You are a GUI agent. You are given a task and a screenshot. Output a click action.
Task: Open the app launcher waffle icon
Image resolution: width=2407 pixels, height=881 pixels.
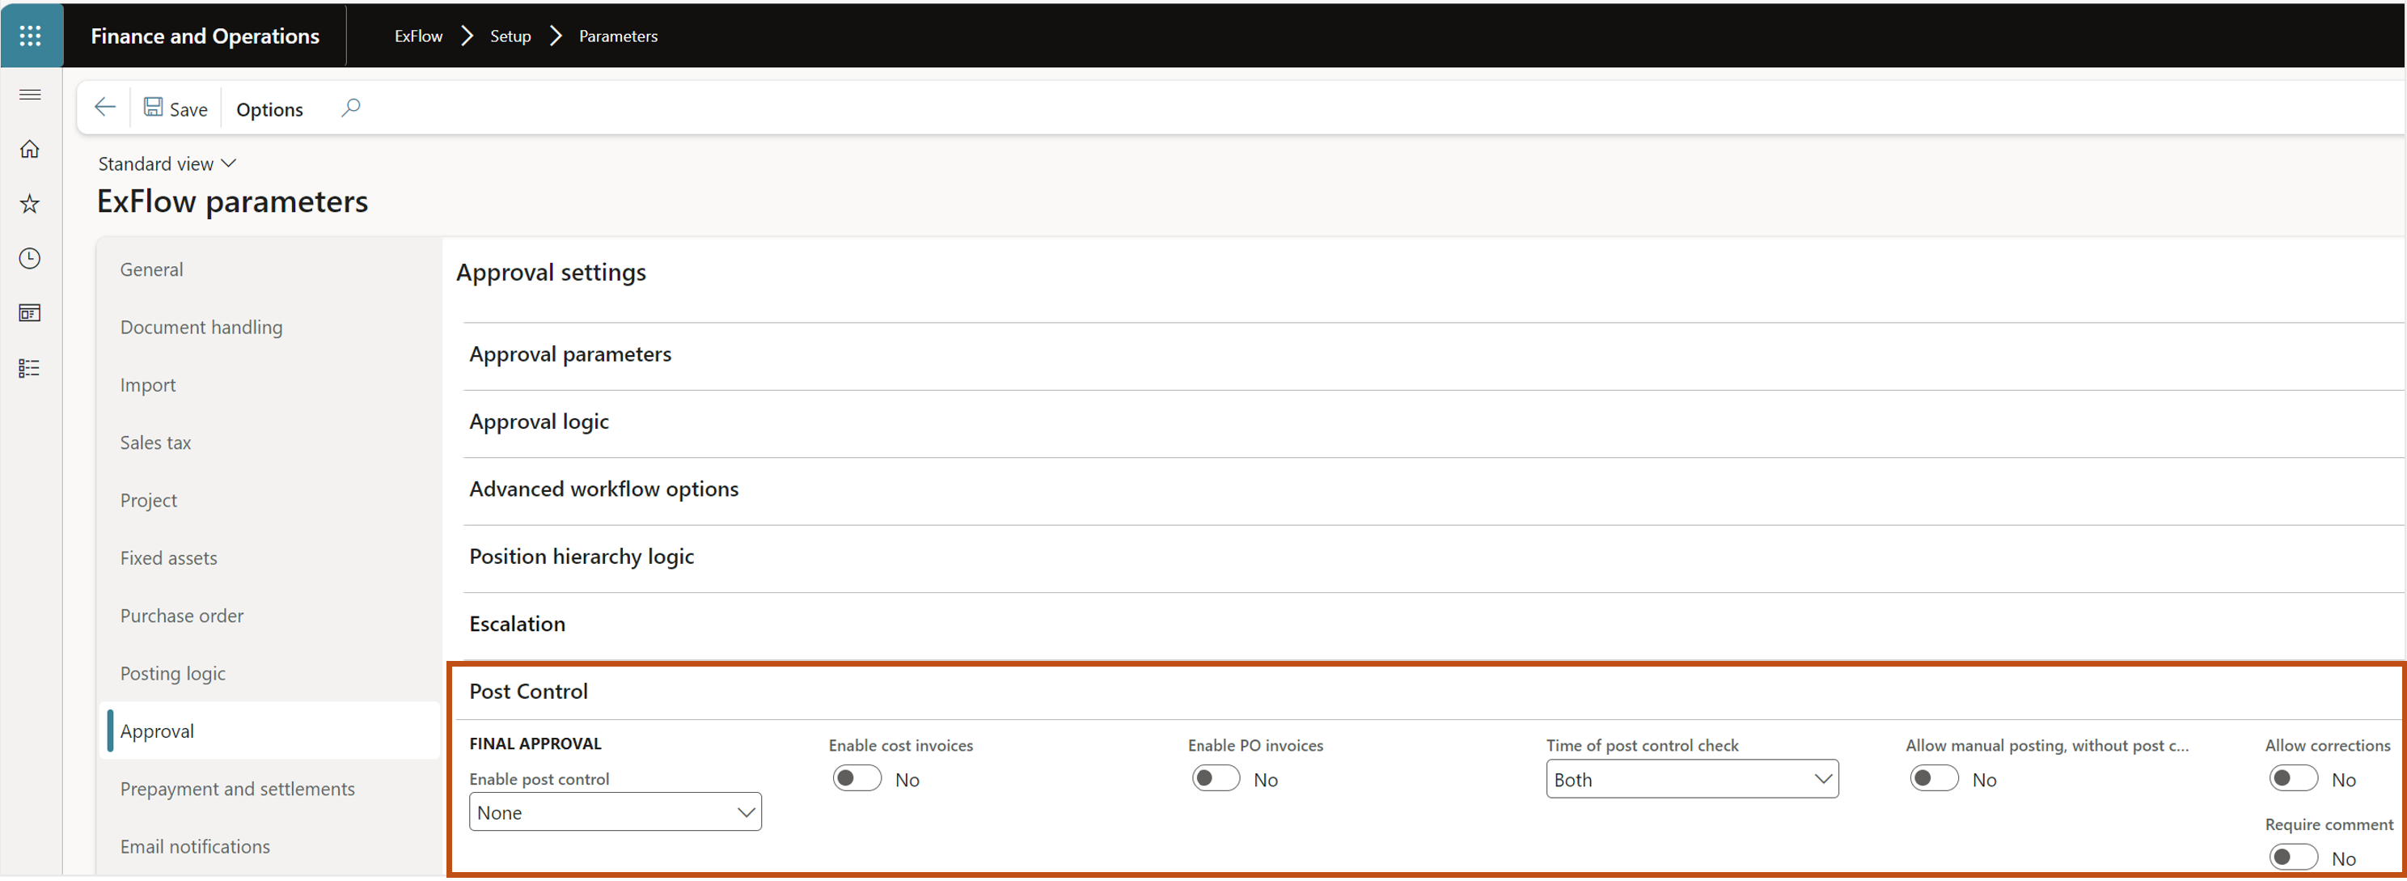point(31,36)
